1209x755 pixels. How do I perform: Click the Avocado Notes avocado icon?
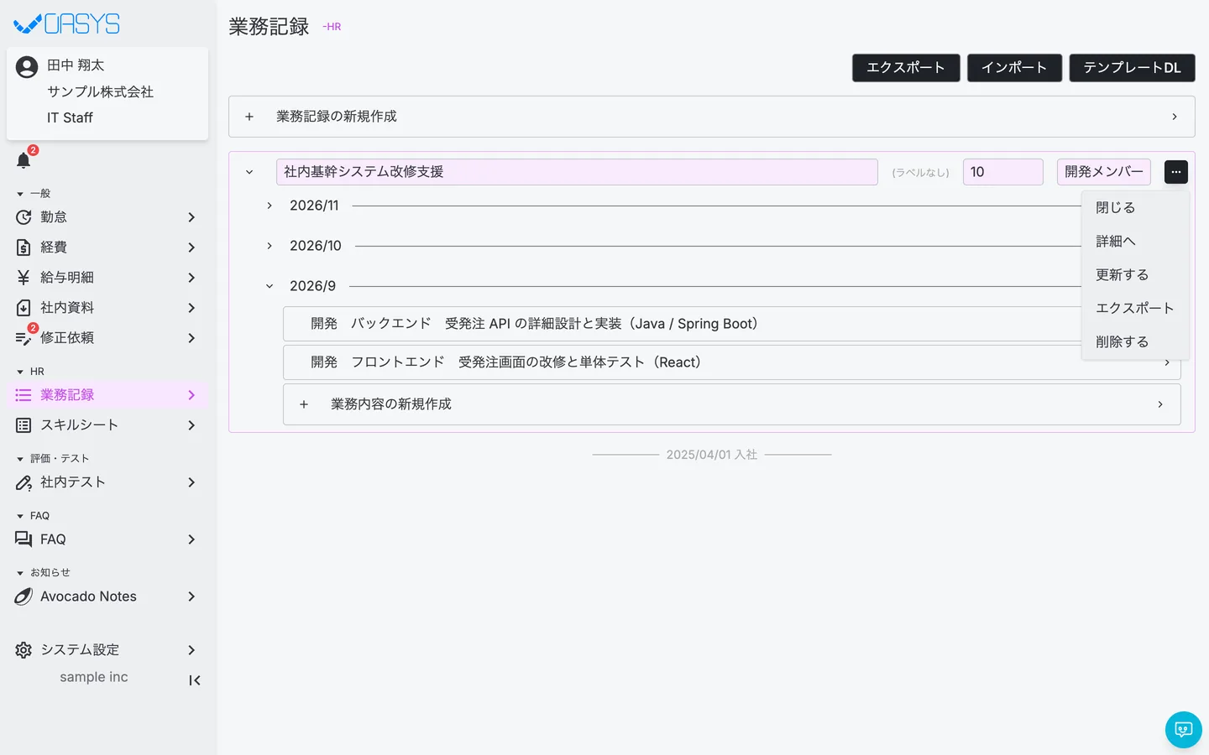pos(24,596)
